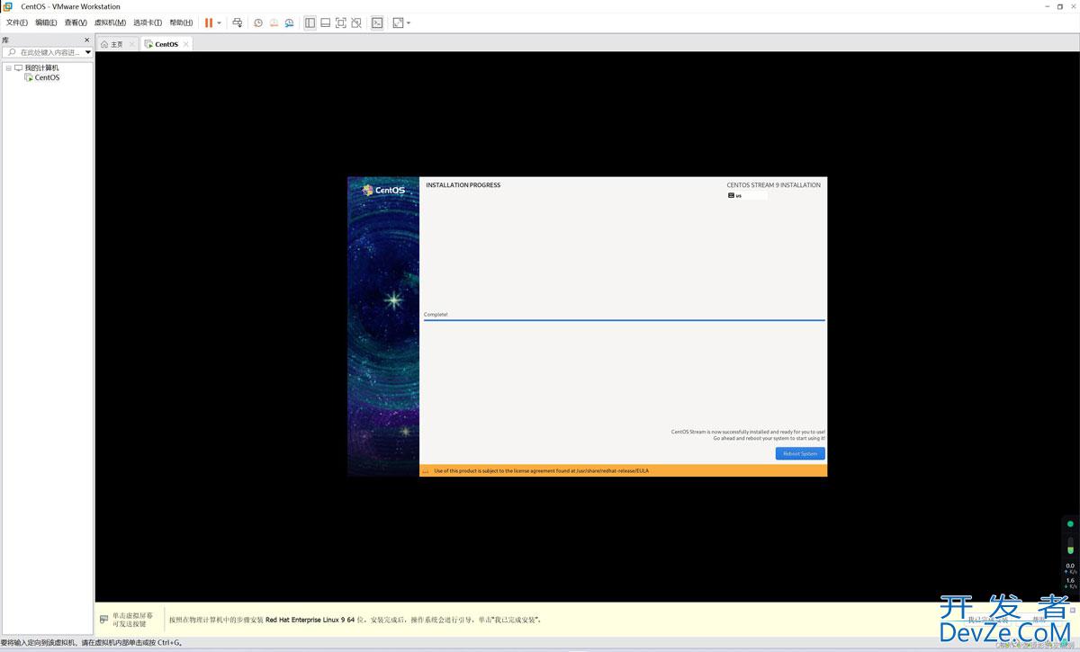This screenshot has width=1080, height=652.
Task: Show the console view icon
Action: [x=377, y=22]
